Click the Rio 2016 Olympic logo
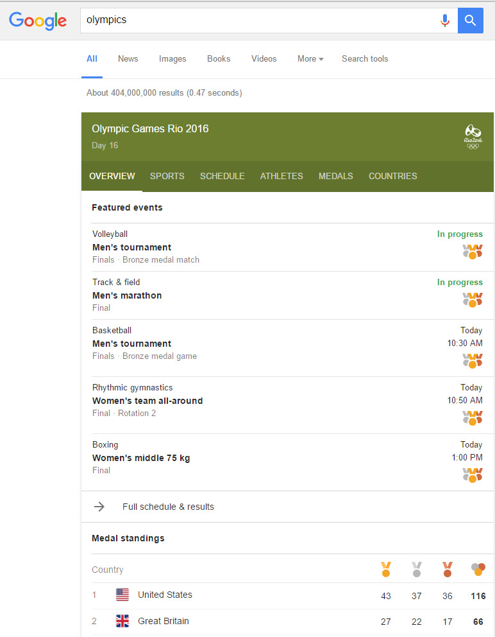This screenshot has width=495, height=637. point(473,136)
